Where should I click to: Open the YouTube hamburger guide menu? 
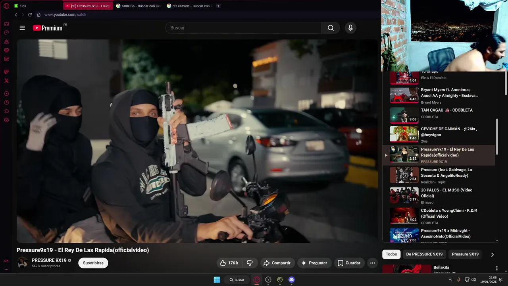pyautogui.click(x=22, y=28)
